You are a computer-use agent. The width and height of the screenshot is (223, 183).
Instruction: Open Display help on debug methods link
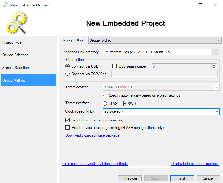tap(195, 164)
